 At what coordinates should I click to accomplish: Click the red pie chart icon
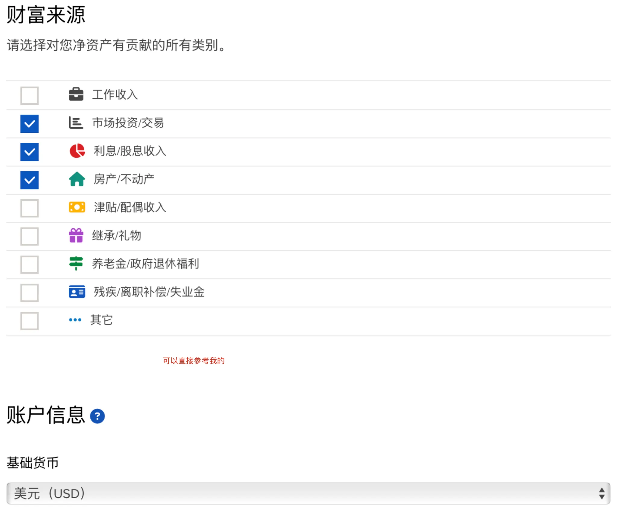(77, 151)
